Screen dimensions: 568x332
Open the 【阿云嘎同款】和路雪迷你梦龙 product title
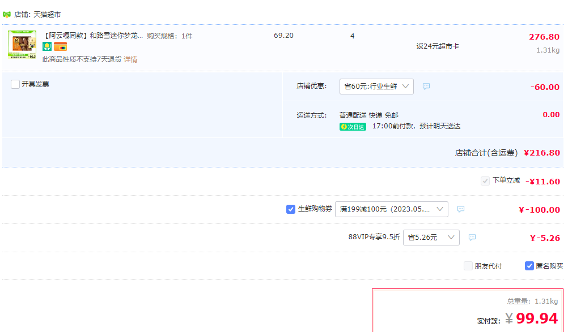93,36
